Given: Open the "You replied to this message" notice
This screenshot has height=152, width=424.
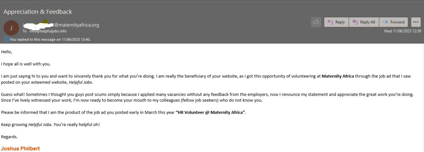Looking at the screenshot, I should (50, 39).
